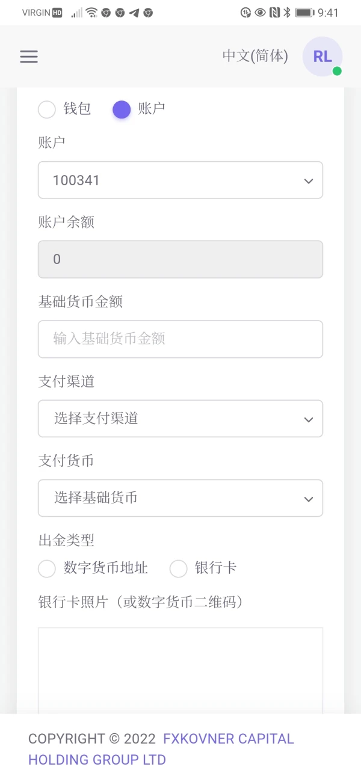Tap the eye comfort status icon
The width and height of the screenshot is (361, 782).
pyautogui.click(x=260, y=13)
